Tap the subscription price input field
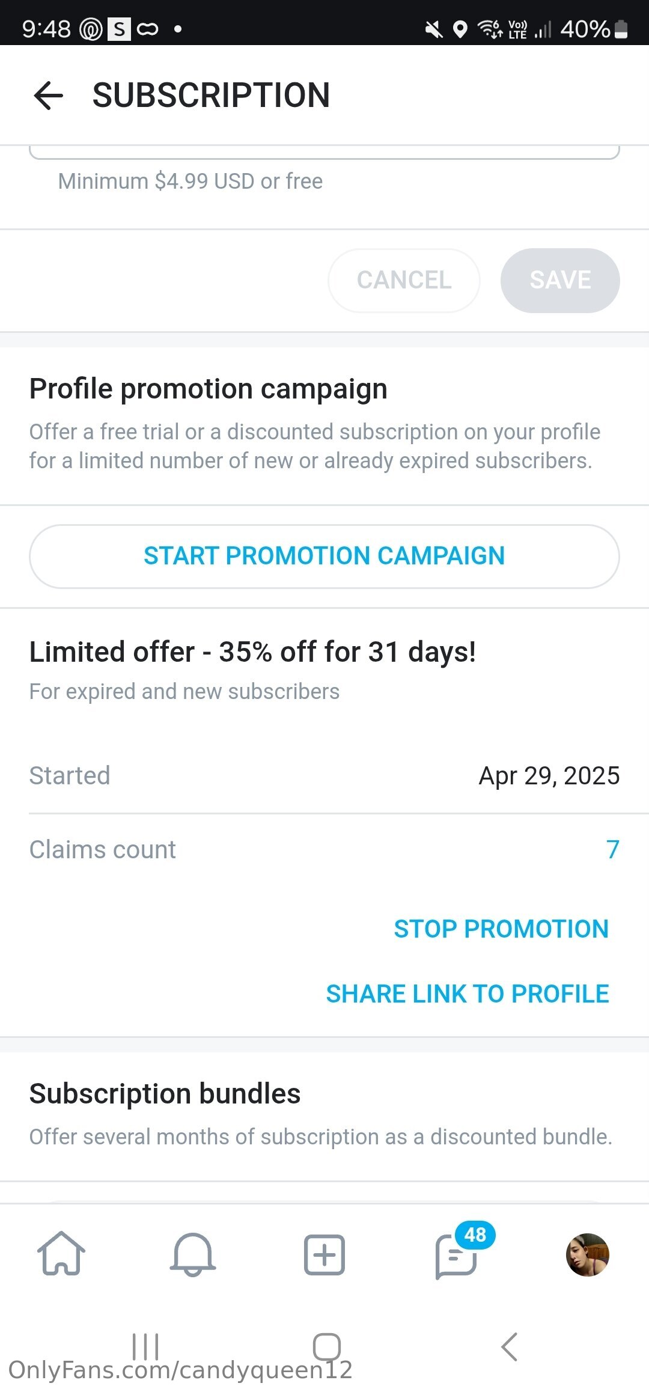This screenshot has width=649, height=1392. pos(324,151)
